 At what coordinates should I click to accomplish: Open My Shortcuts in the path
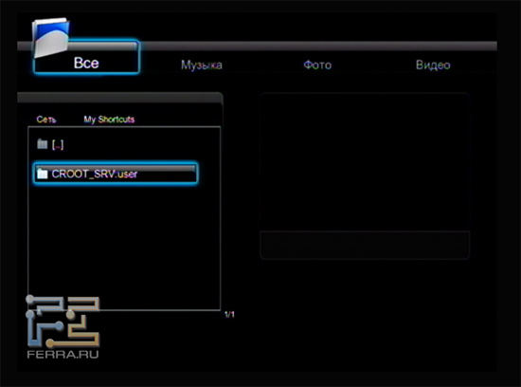click(109, 120)
